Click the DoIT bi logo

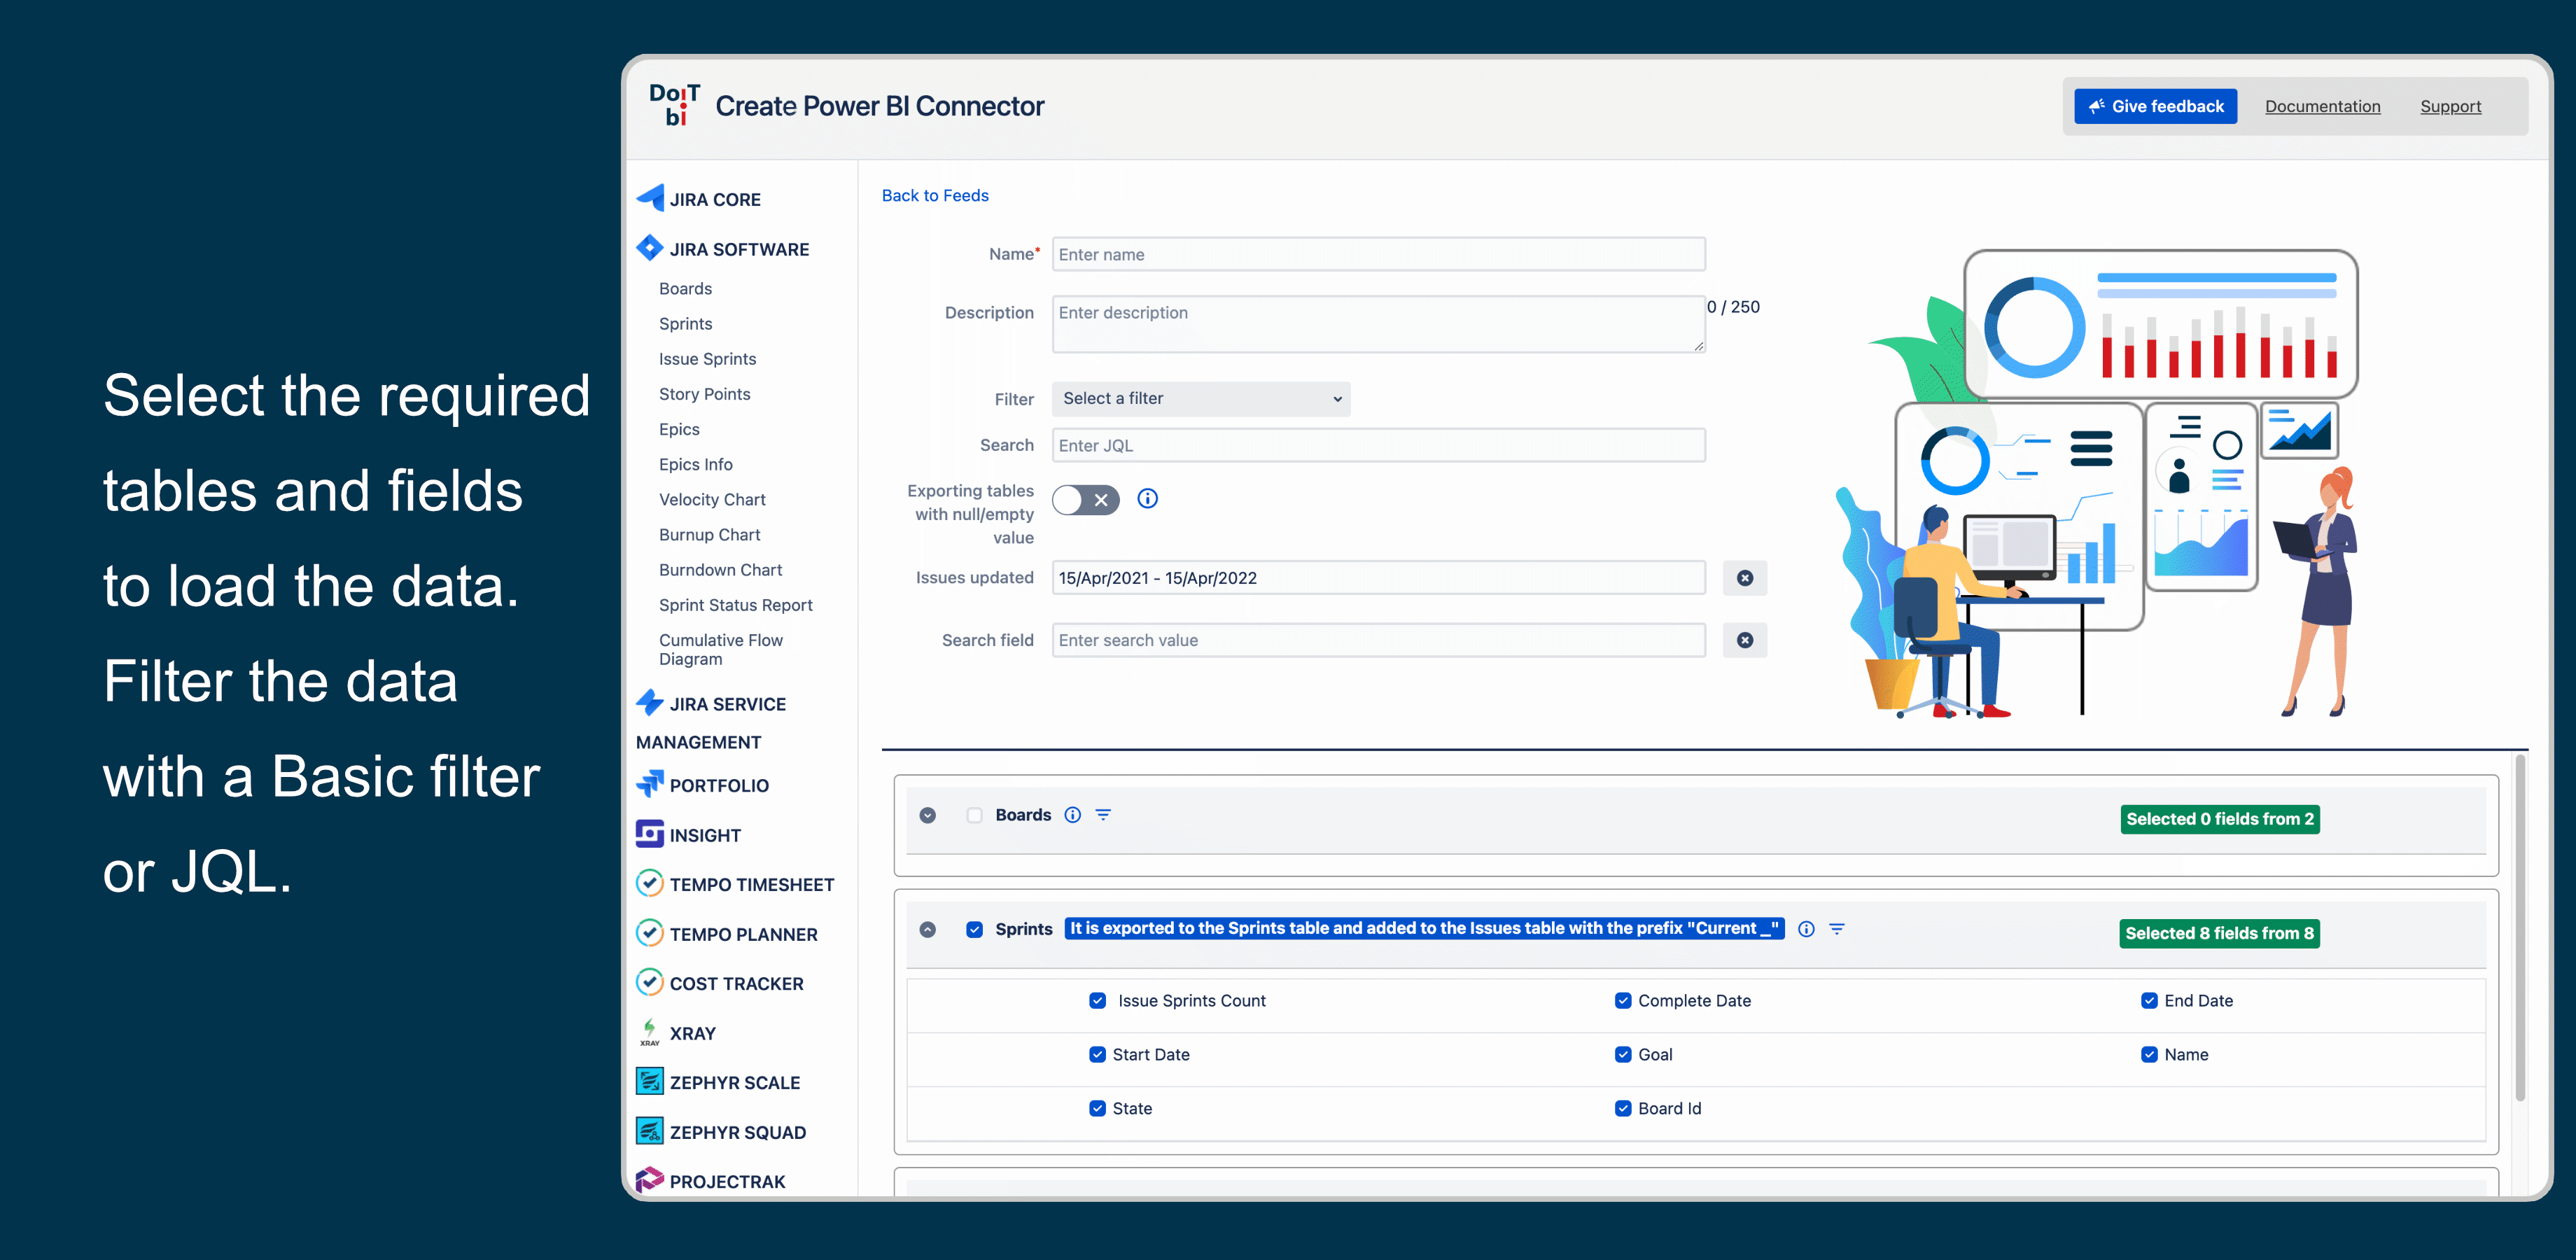click(675, 105)
